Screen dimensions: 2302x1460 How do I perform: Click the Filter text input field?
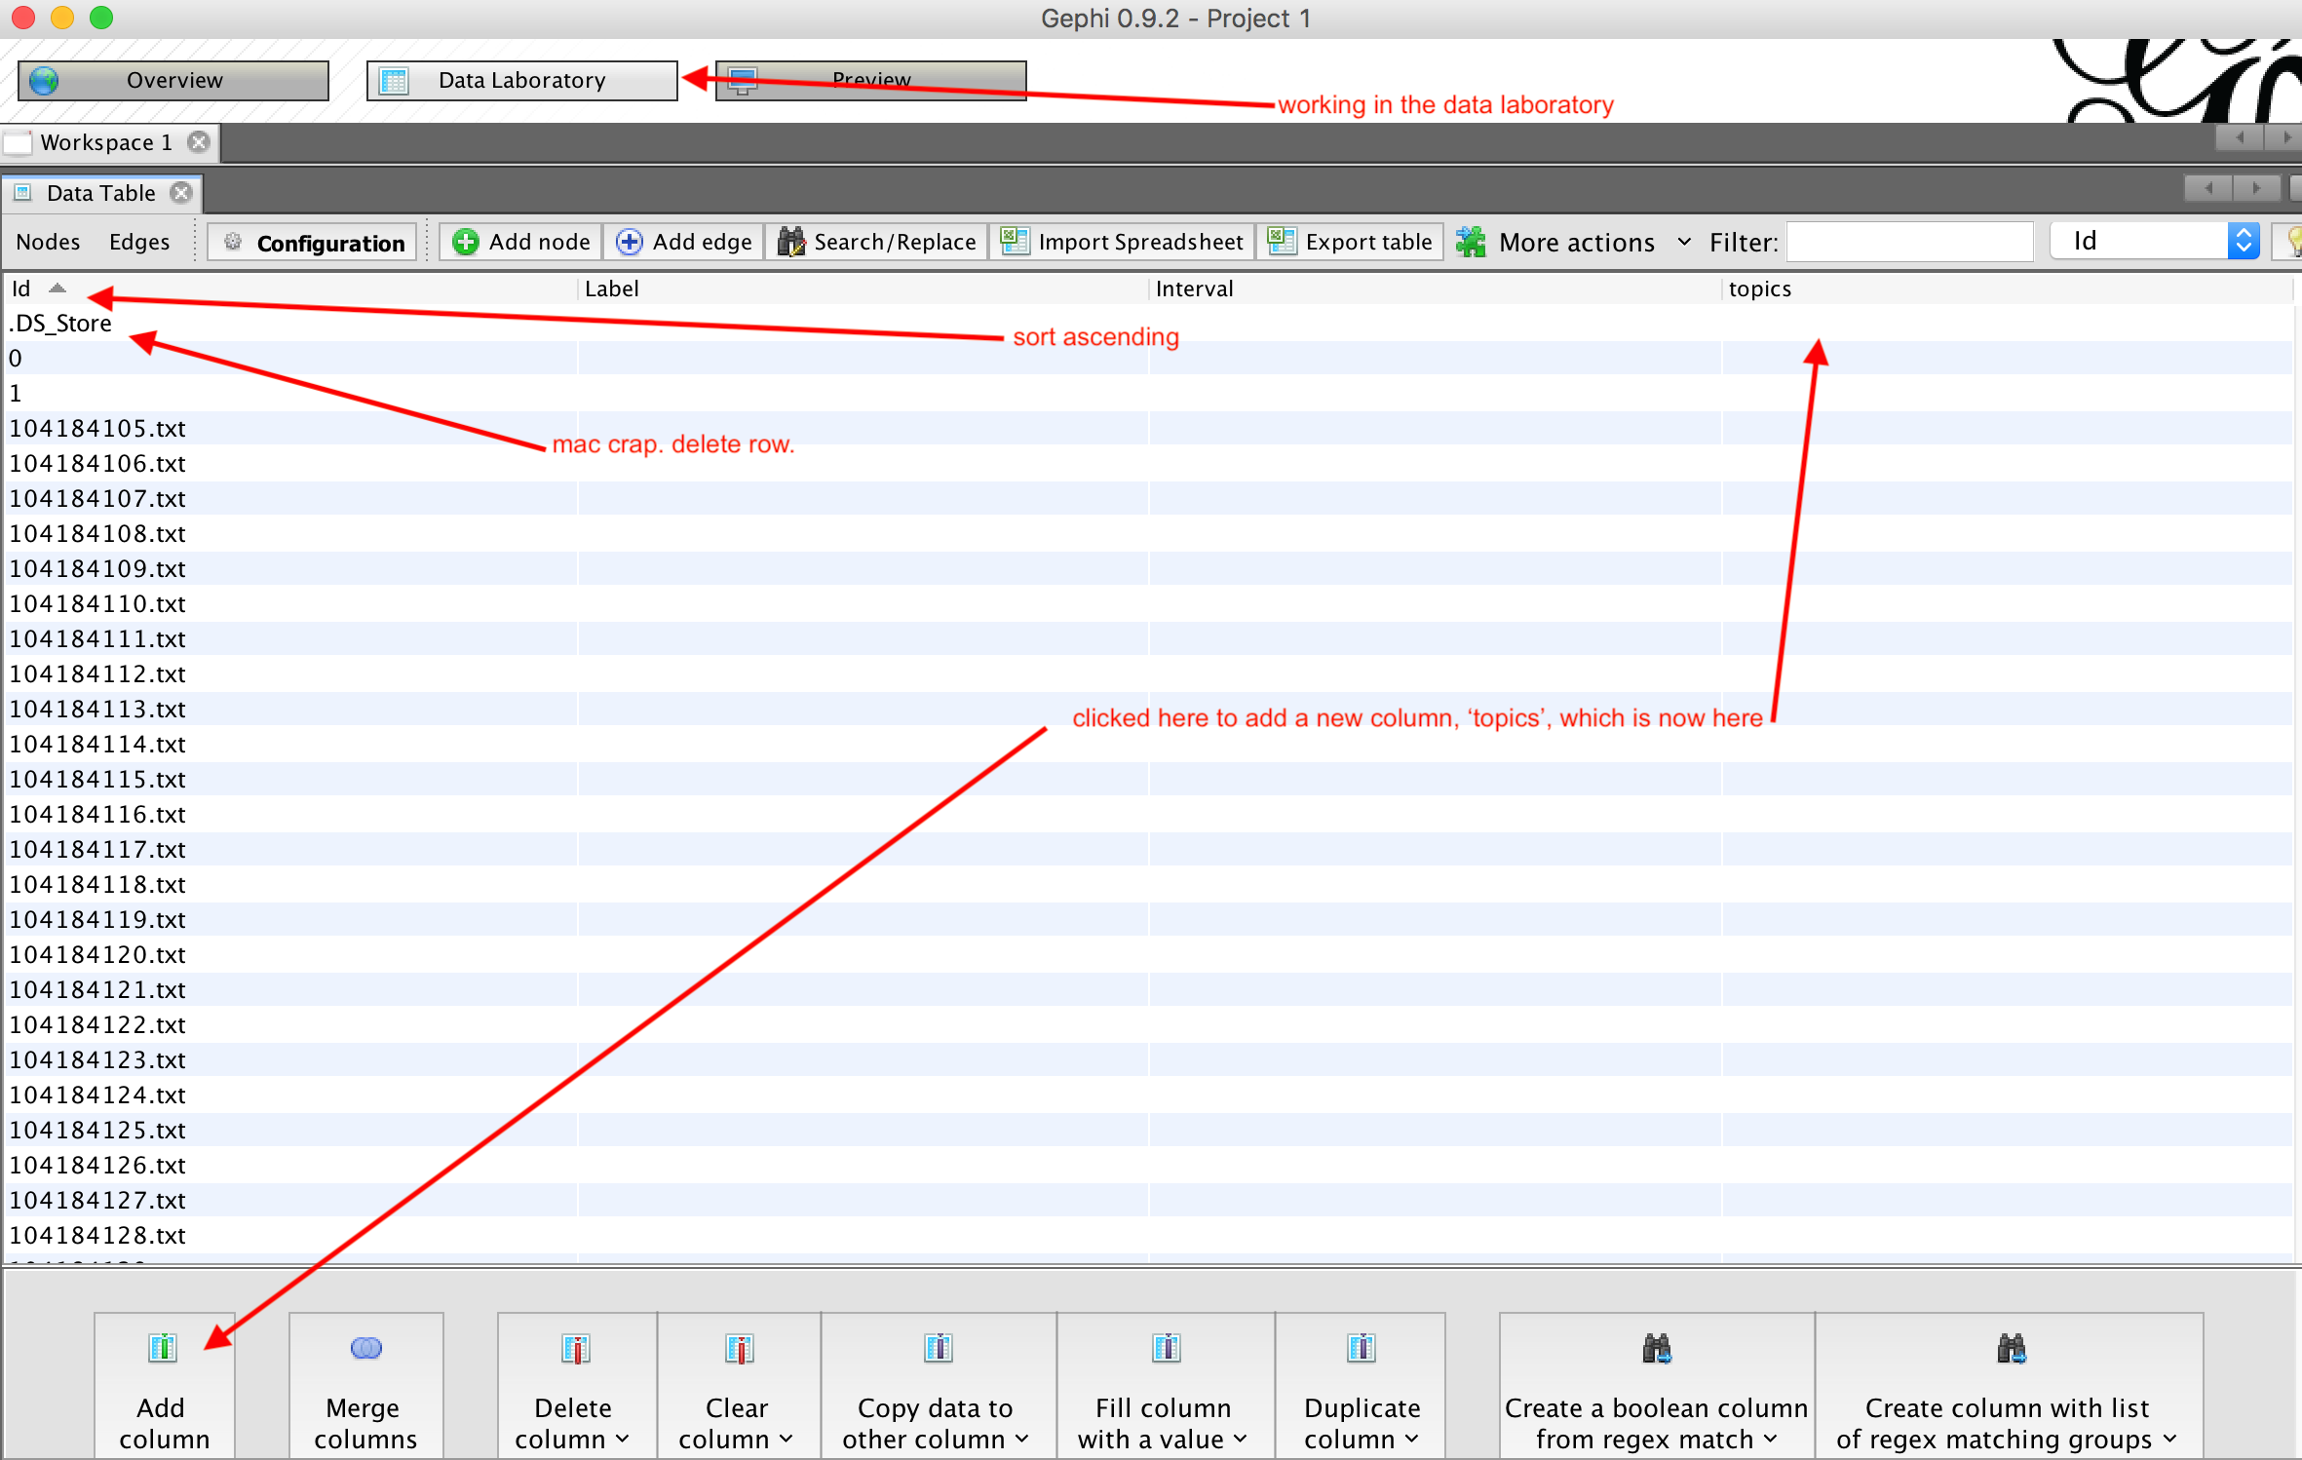tap(1910, 242)
